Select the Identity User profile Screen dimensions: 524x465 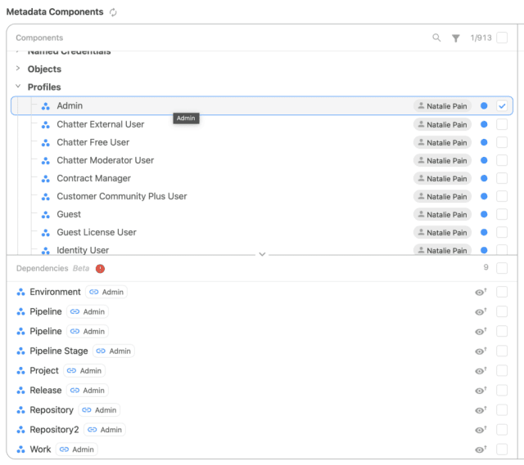point(83,250)
